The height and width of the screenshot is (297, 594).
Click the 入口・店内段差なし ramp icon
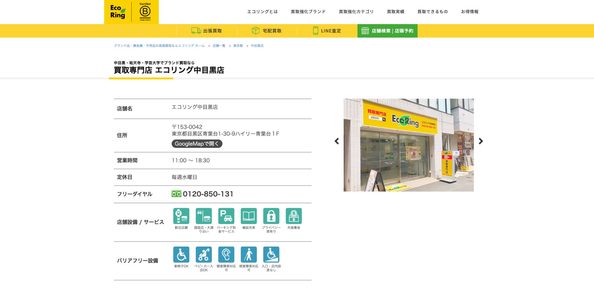point(271,255)
